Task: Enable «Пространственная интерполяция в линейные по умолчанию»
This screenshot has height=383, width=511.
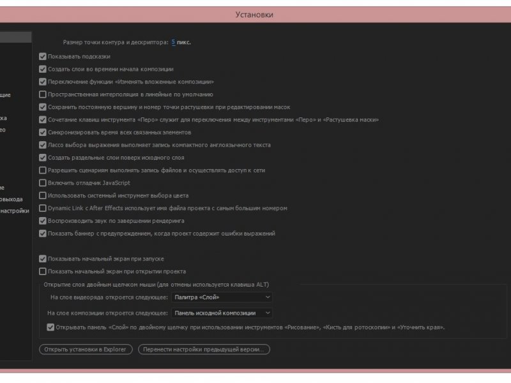Action: 43,94
